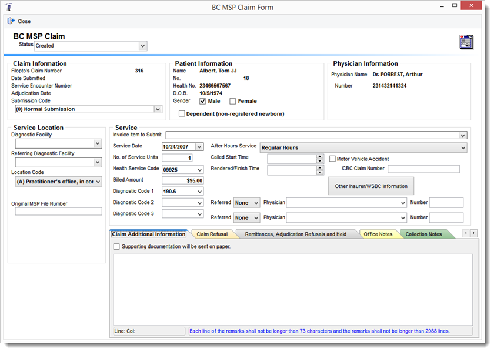Click the ICBC Claim Number field
Viewport: 494px width, 352px height.
424,169
